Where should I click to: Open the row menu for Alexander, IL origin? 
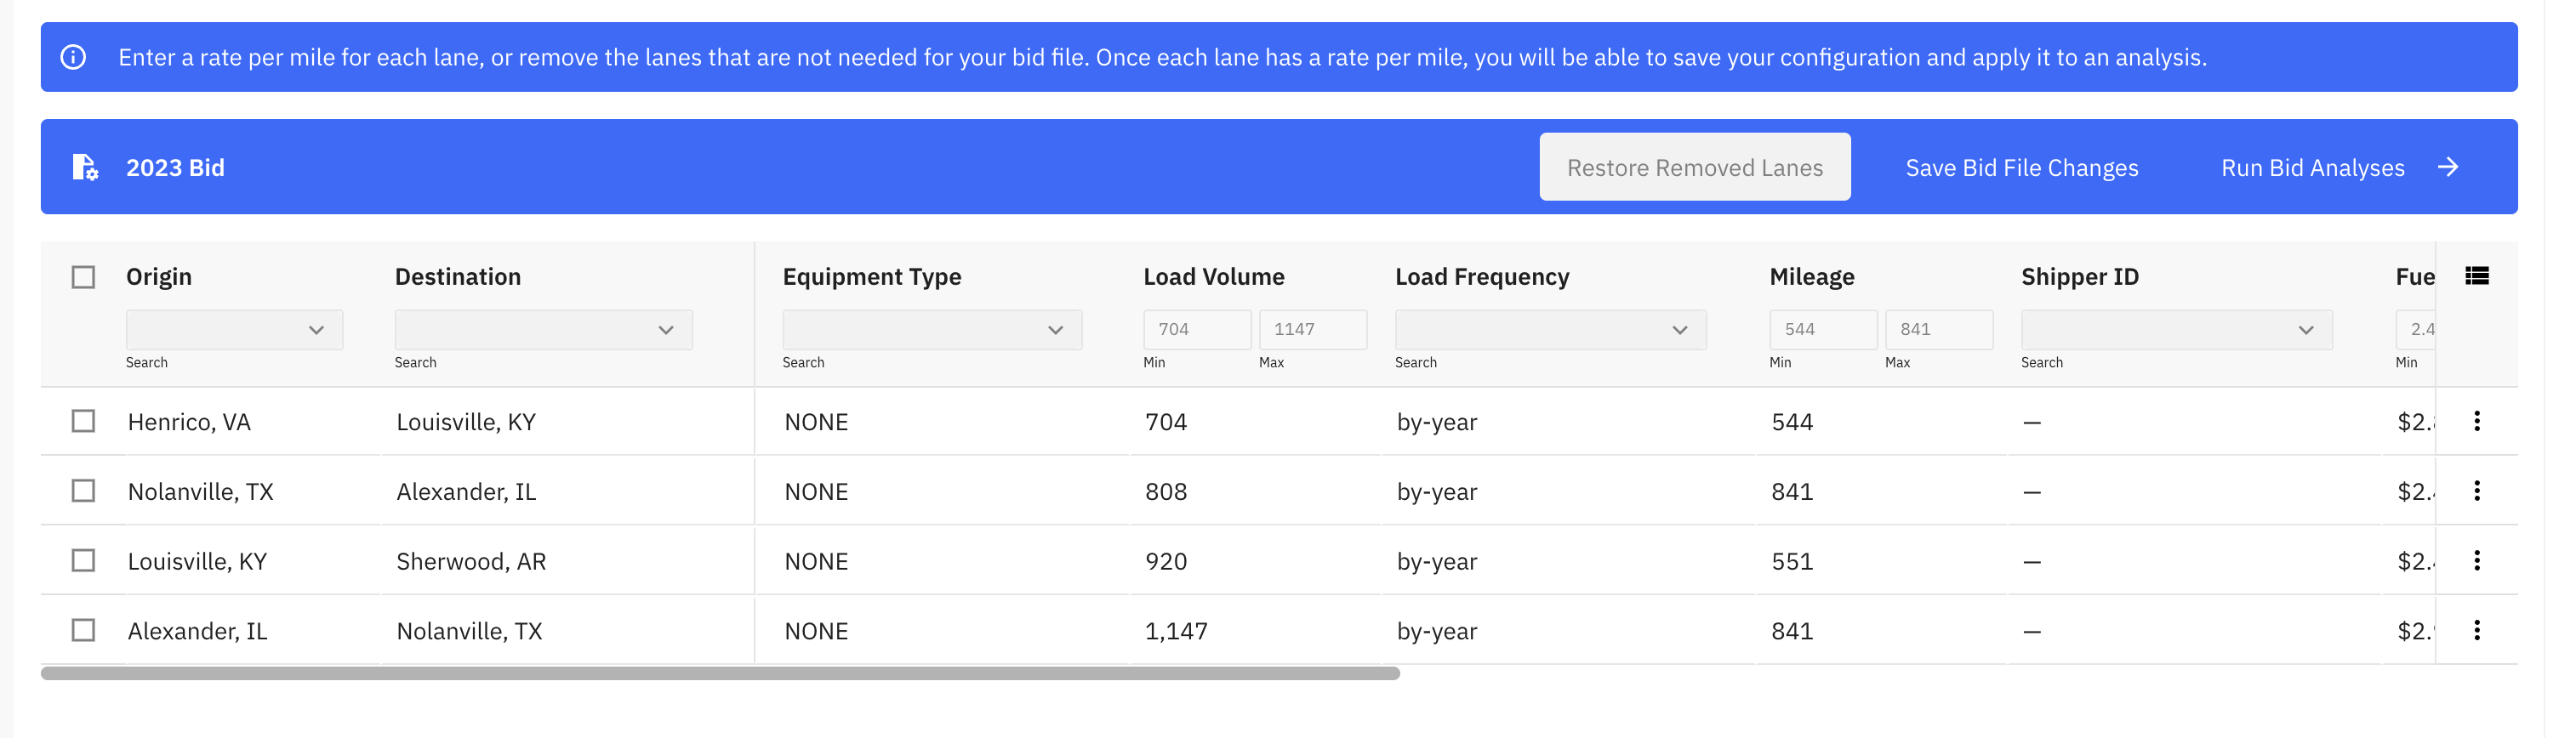pos(2476,630)
